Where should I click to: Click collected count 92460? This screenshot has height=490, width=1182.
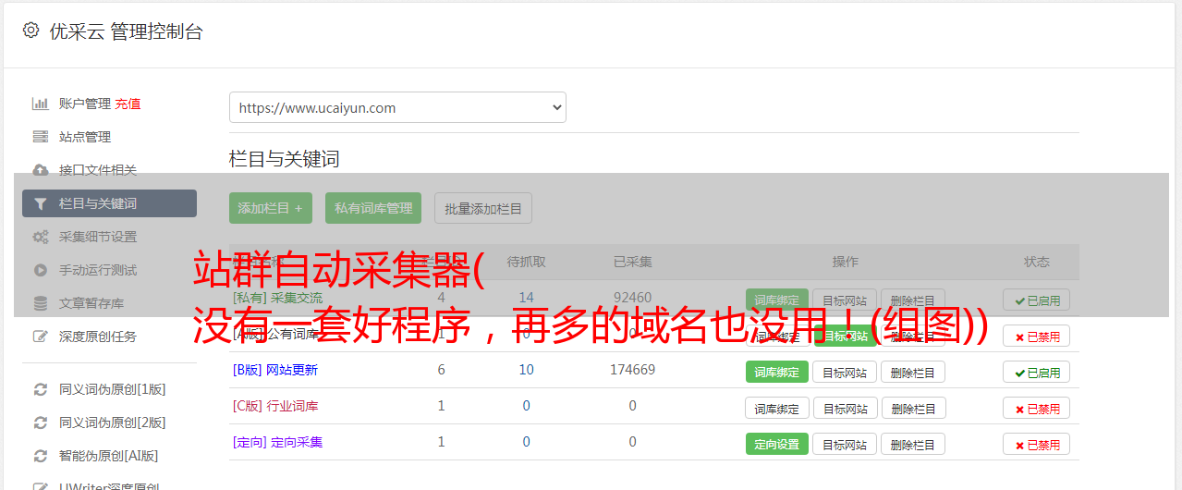[633, 298]
